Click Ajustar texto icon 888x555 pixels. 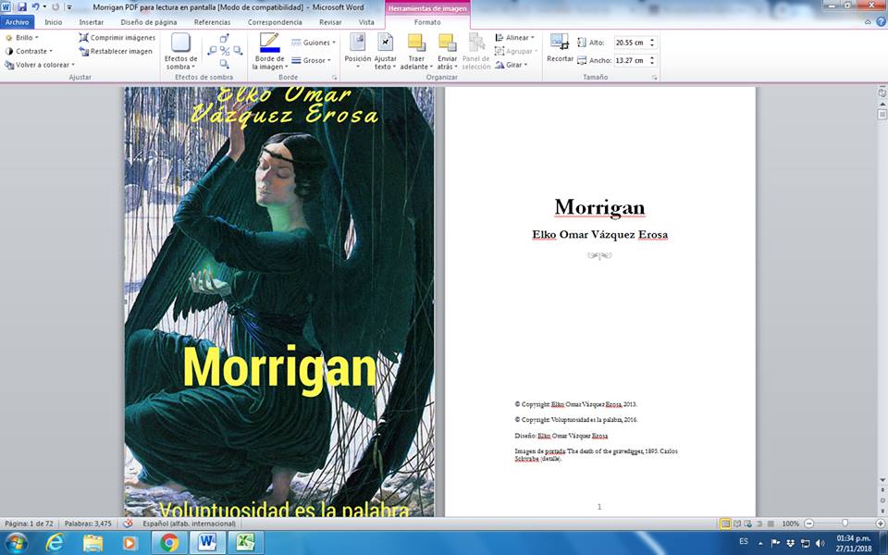point(385,43)
